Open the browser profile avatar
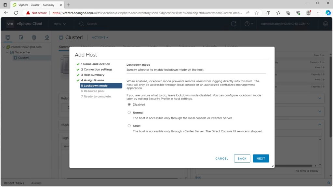The height and width of the screenshot is (187, 333). [309, 13]
